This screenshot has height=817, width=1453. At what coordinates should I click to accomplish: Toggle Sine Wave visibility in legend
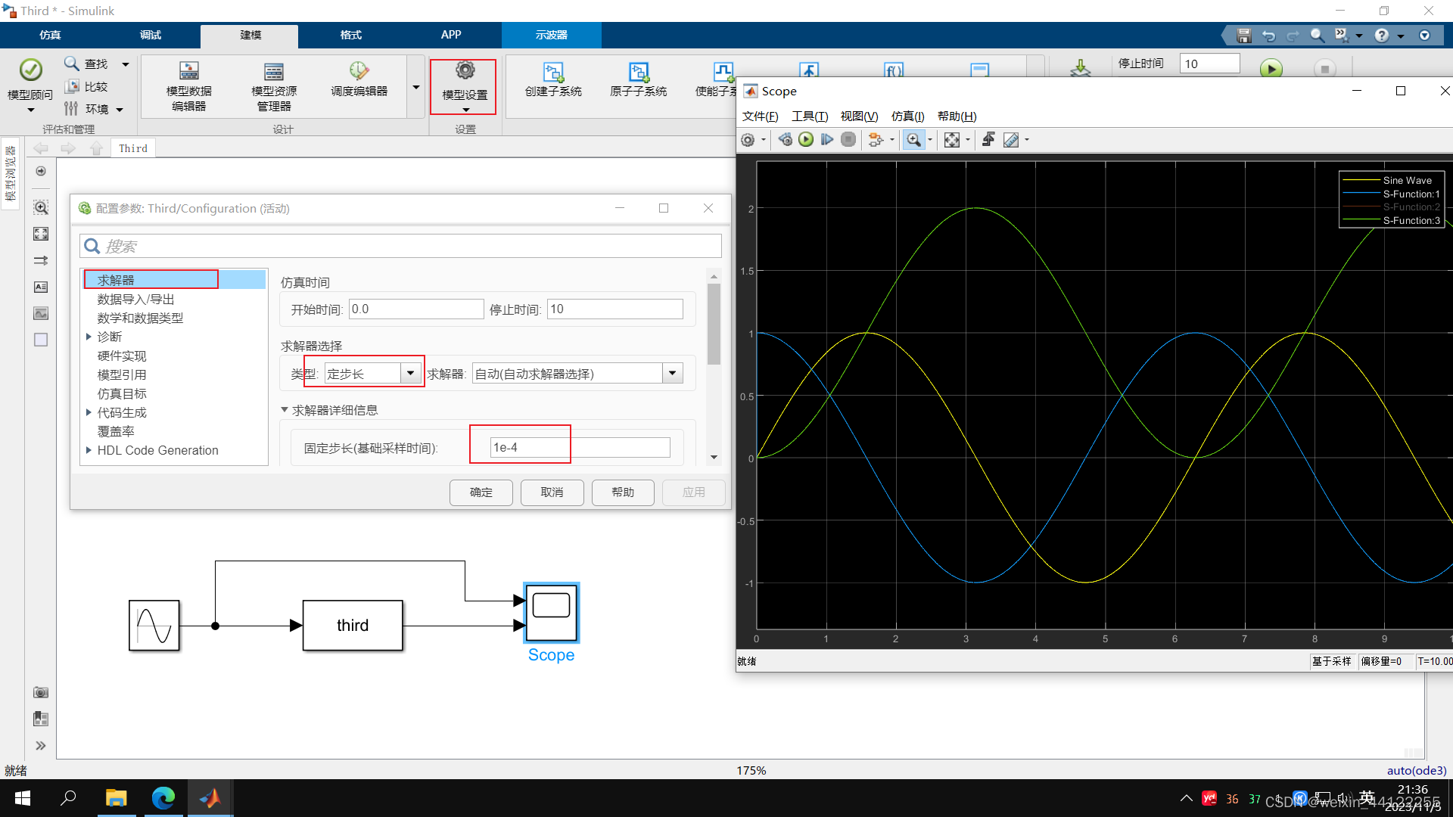point(1406,180)
